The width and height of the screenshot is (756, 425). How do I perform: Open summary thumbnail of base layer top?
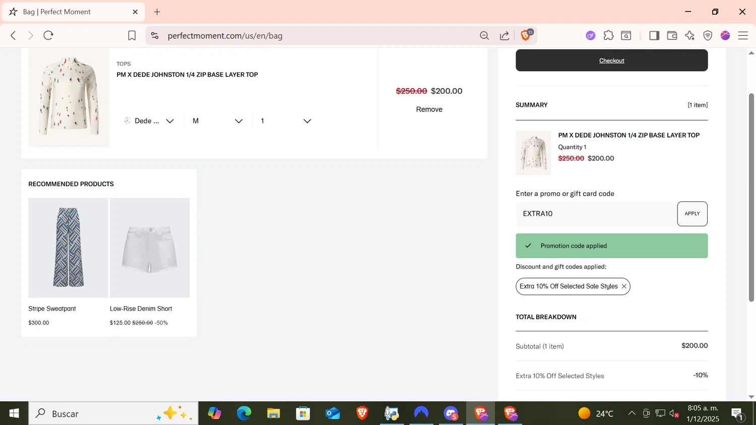(533, 153)
